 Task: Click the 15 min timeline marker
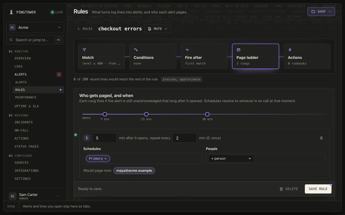(146, 114)
